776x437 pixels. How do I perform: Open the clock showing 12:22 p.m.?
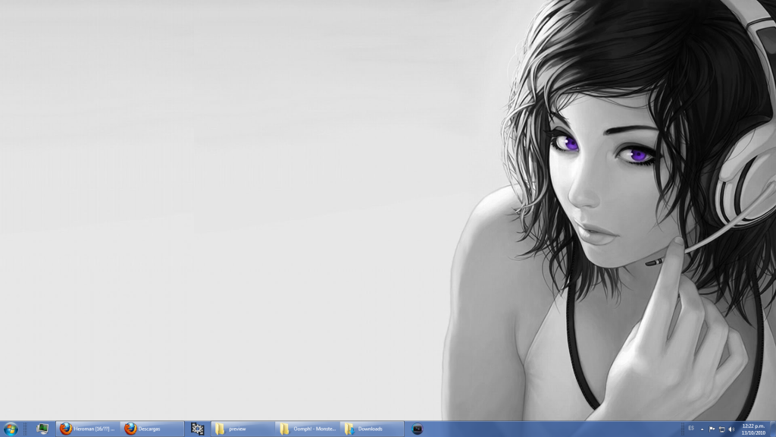click(753, 429)
